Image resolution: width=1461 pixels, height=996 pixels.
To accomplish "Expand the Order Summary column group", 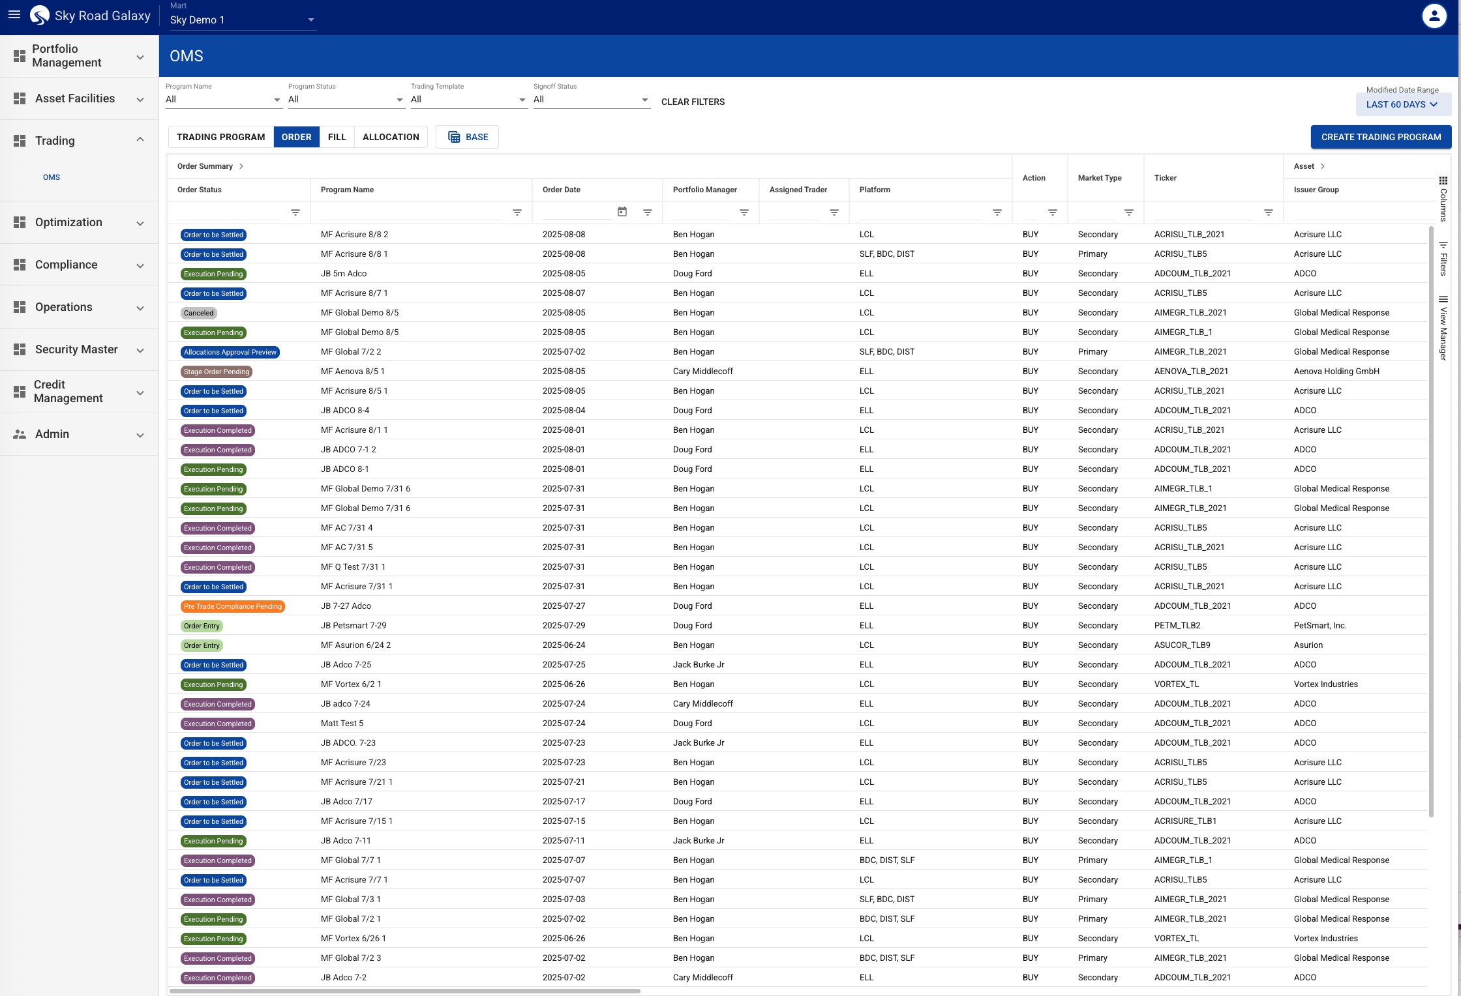I will [241, 166].
